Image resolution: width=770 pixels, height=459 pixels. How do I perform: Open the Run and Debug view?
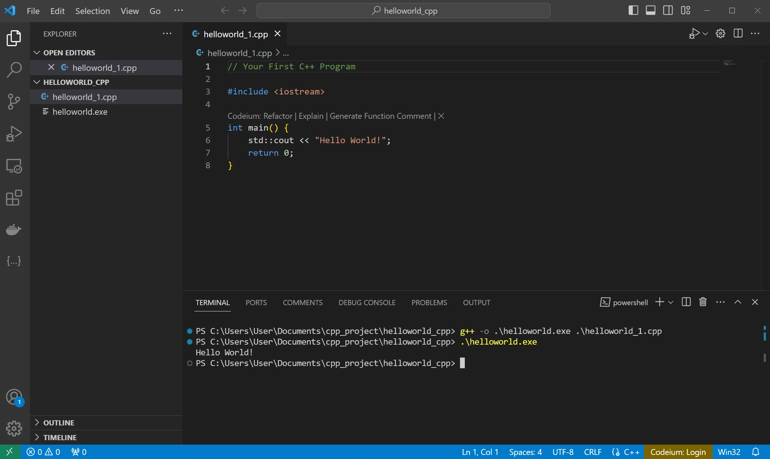(x=14, y=134)
